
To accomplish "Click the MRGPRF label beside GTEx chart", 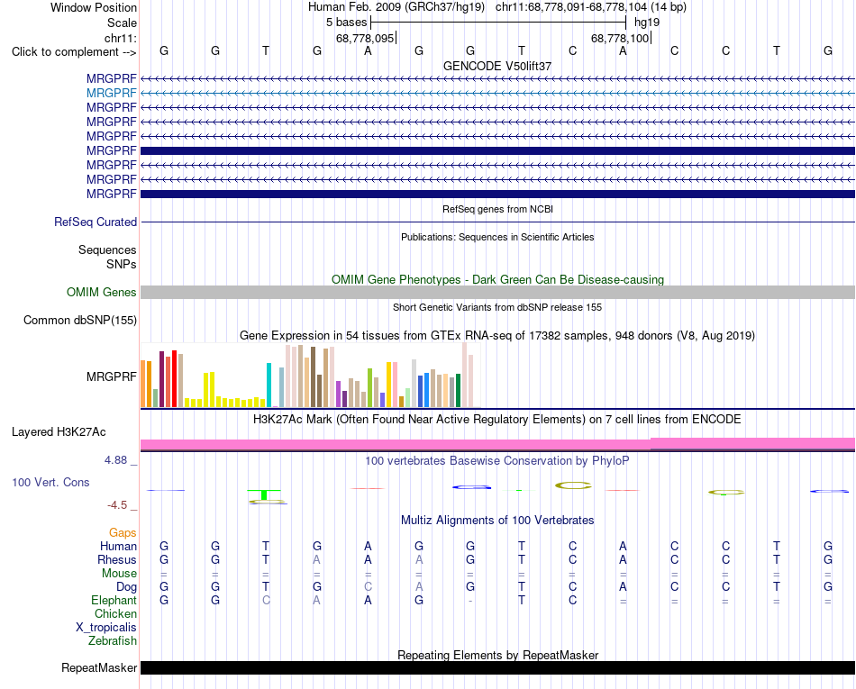I will [112, 377].
